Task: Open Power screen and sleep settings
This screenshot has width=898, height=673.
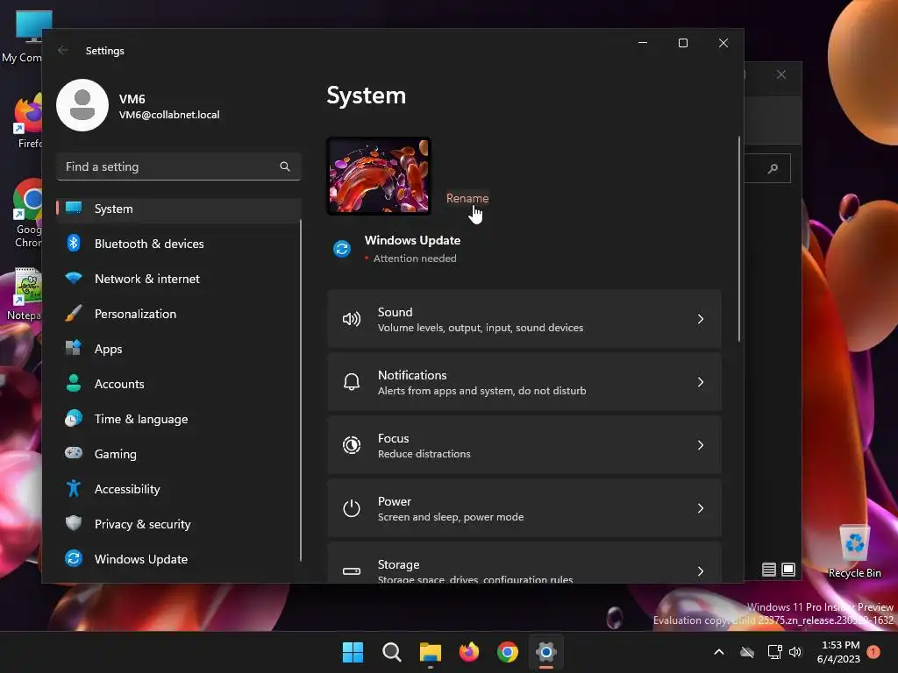Action: [524, 508]
